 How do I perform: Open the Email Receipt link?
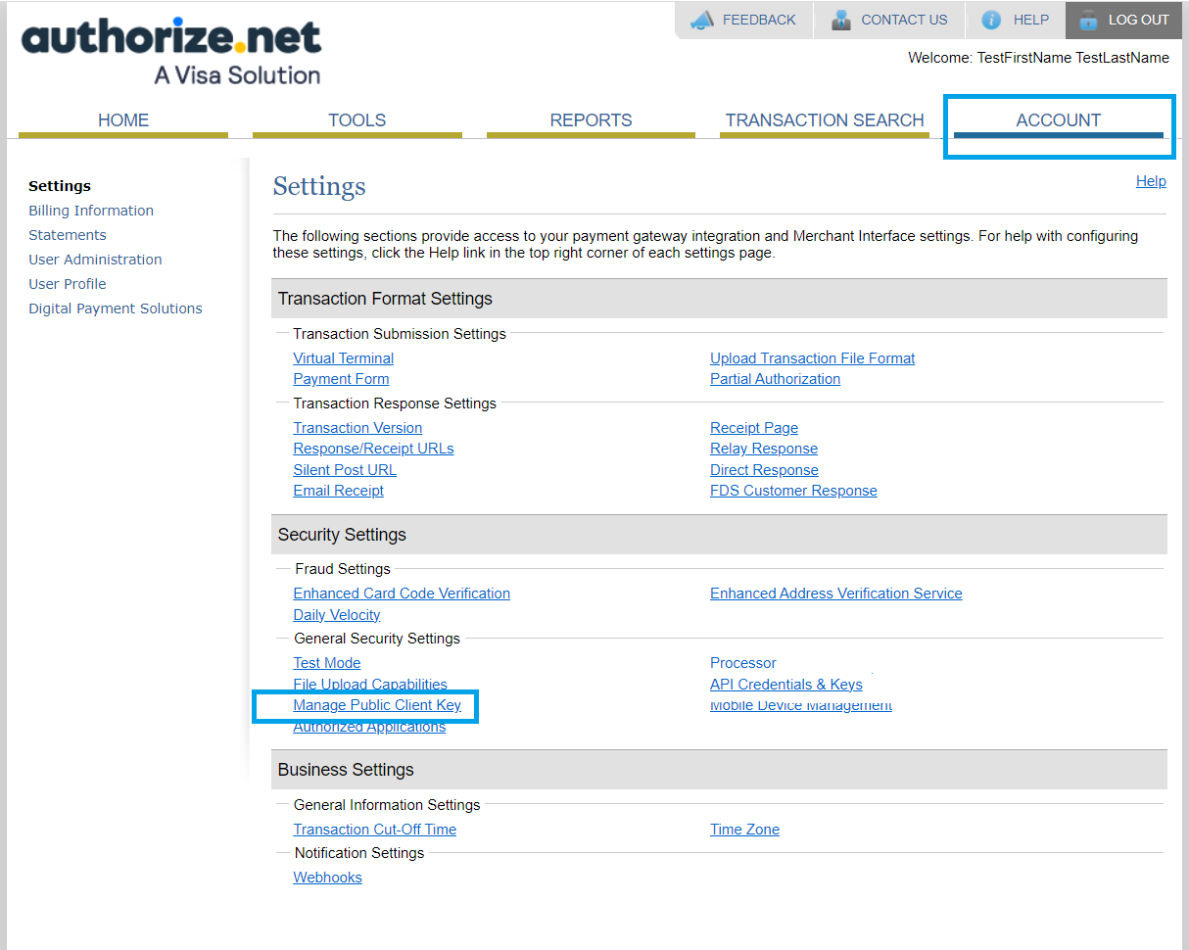pos(338,491)
